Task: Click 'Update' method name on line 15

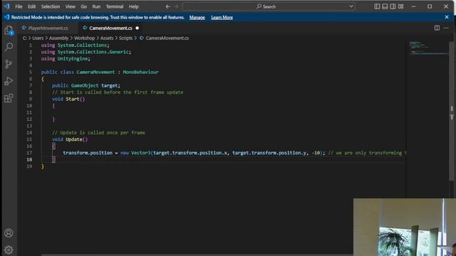Action: 73,139
